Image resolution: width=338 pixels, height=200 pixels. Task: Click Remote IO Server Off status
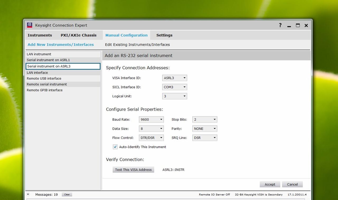214,194
